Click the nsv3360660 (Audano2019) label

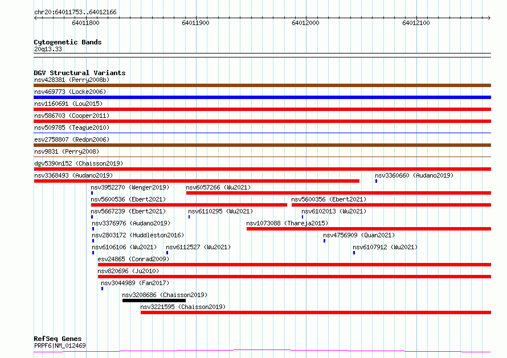pyautogui.click(x=414, y=175)
